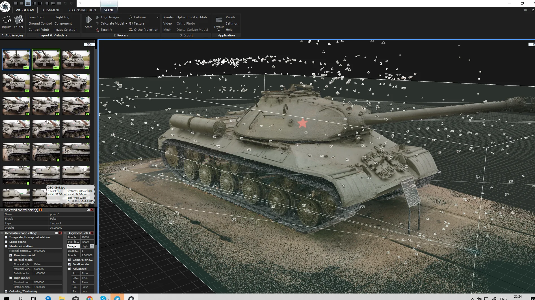Click the Texture tool
This screenshot has width=535, height=300.
click(x=137, y=23)
